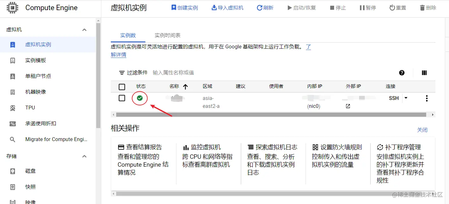Click the 启动/恢复 button
Screen dimensions: 449x204
[x=301, y=8]
